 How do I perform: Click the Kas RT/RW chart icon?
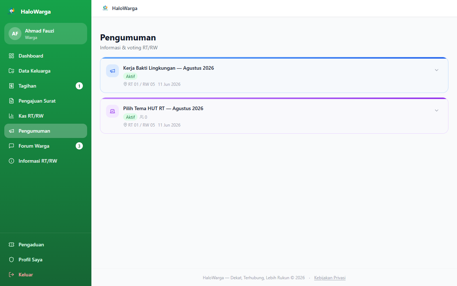tap(11, 116)
